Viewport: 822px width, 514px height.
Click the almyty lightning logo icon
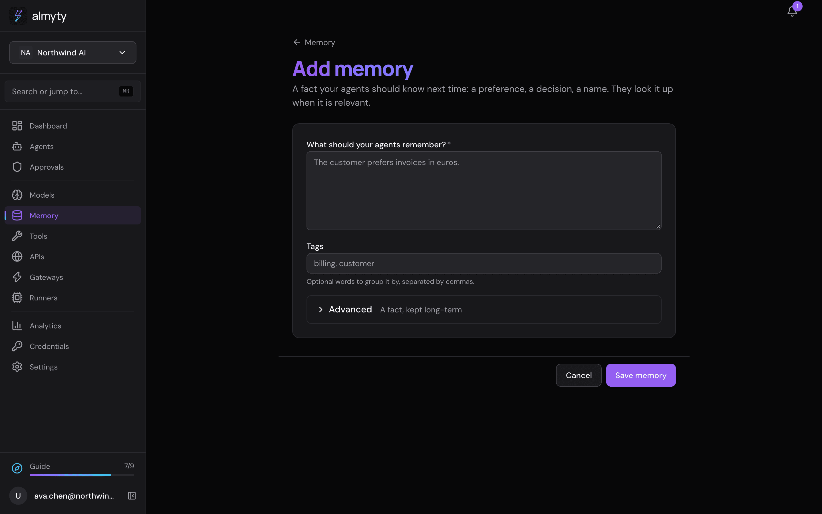click(18, 16)
